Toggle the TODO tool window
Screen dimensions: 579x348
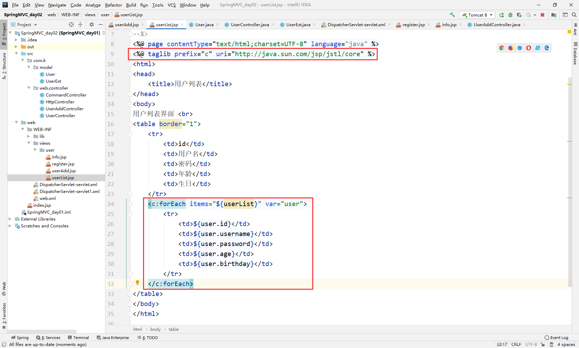pos(148,338)
